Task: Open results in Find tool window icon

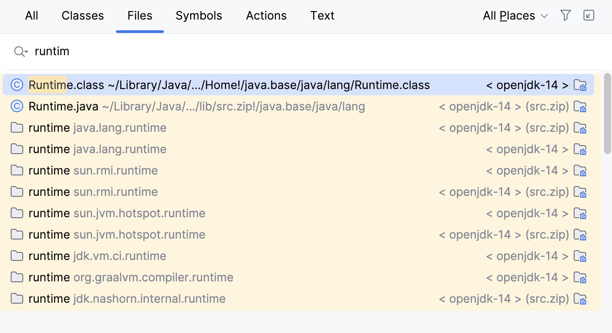Action: (589, 16)
